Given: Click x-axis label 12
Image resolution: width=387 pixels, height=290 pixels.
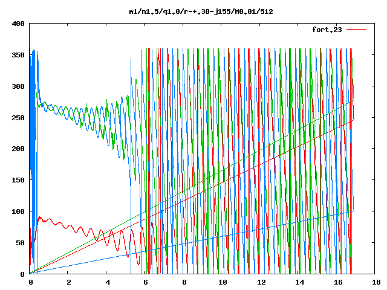Looking at the screenshot, I should click(261, 282).
